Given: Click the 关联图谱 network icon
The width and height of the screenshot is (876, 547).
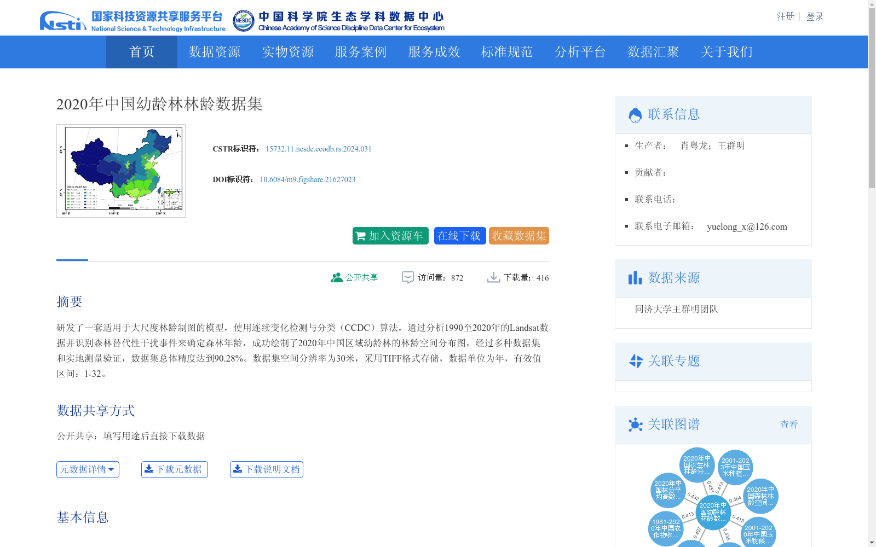Looking at the screenshot, I should pyautogui.click(x=635, y=425).
